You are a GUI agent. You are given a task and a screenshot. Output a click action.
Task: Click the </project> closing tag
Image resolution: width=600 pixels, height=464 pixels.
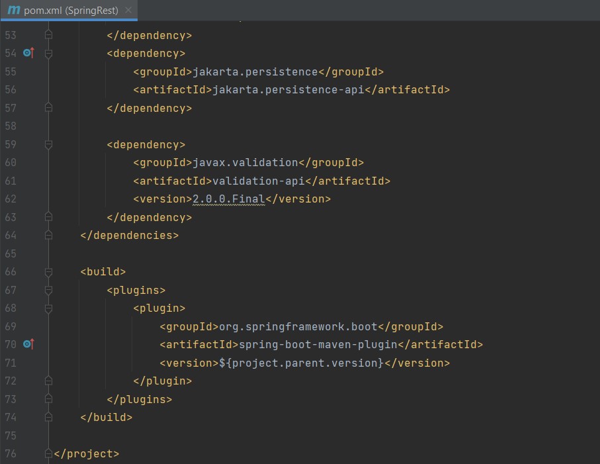tap(87, 453)
